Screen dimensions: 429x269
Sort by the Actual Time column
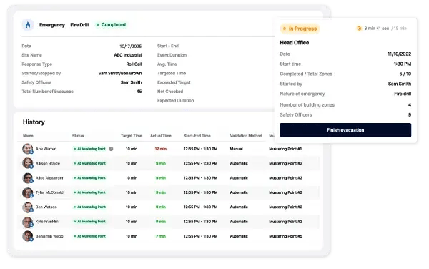(x=161, y=136)
